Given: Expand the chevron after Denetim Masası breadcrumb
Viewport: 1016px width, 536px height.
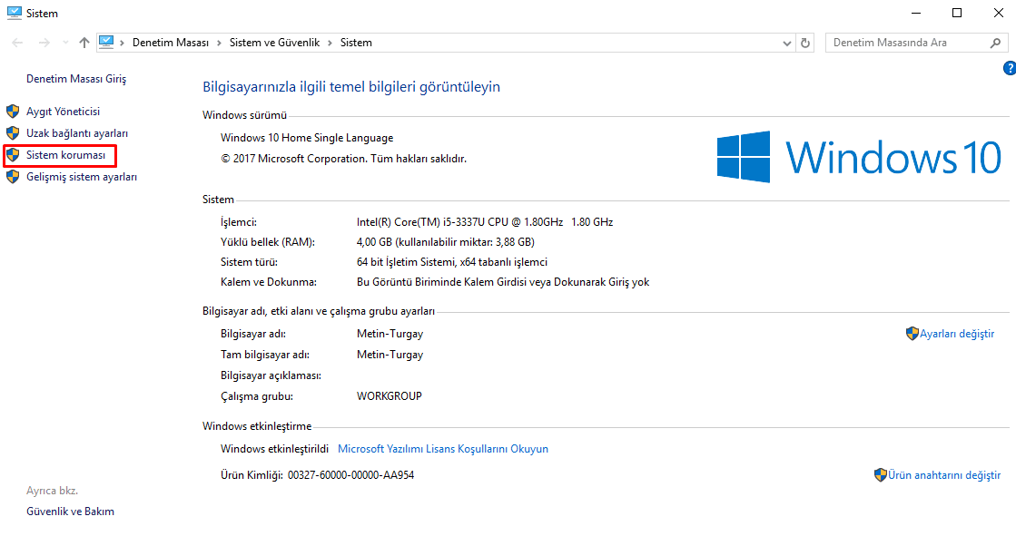Looking at the screenshot, I should point(218,43).
